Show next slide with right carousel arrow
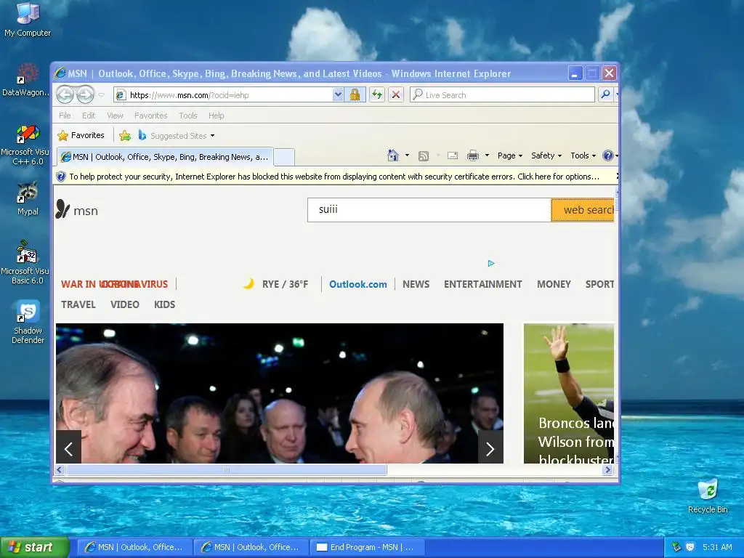Screen dimensions: 744x558 click(x=490, y=447)
